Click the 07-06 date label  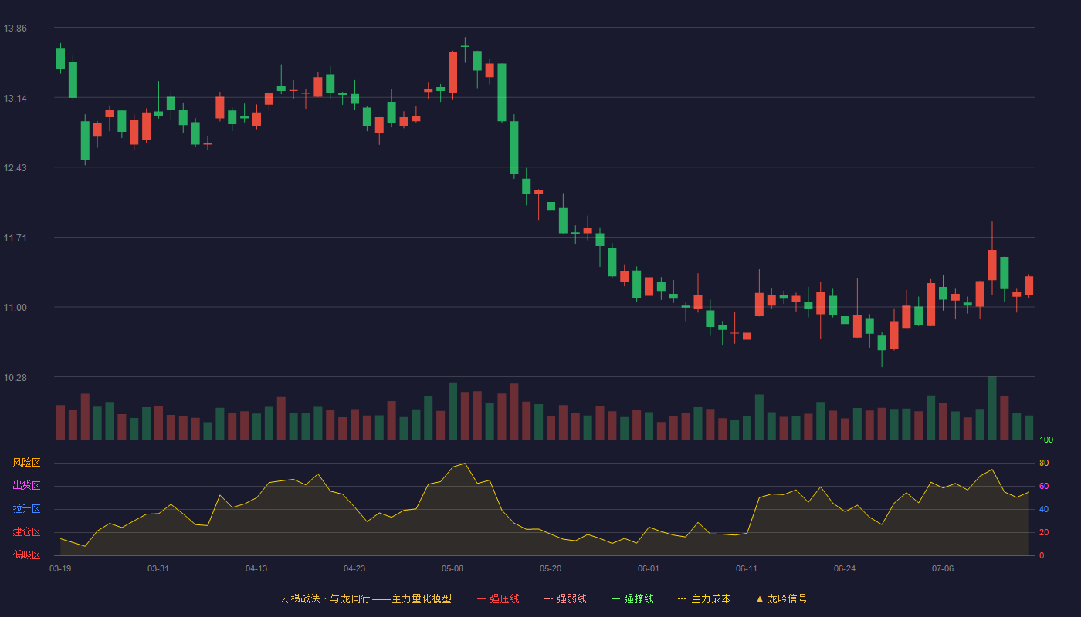tap(943, 568)
